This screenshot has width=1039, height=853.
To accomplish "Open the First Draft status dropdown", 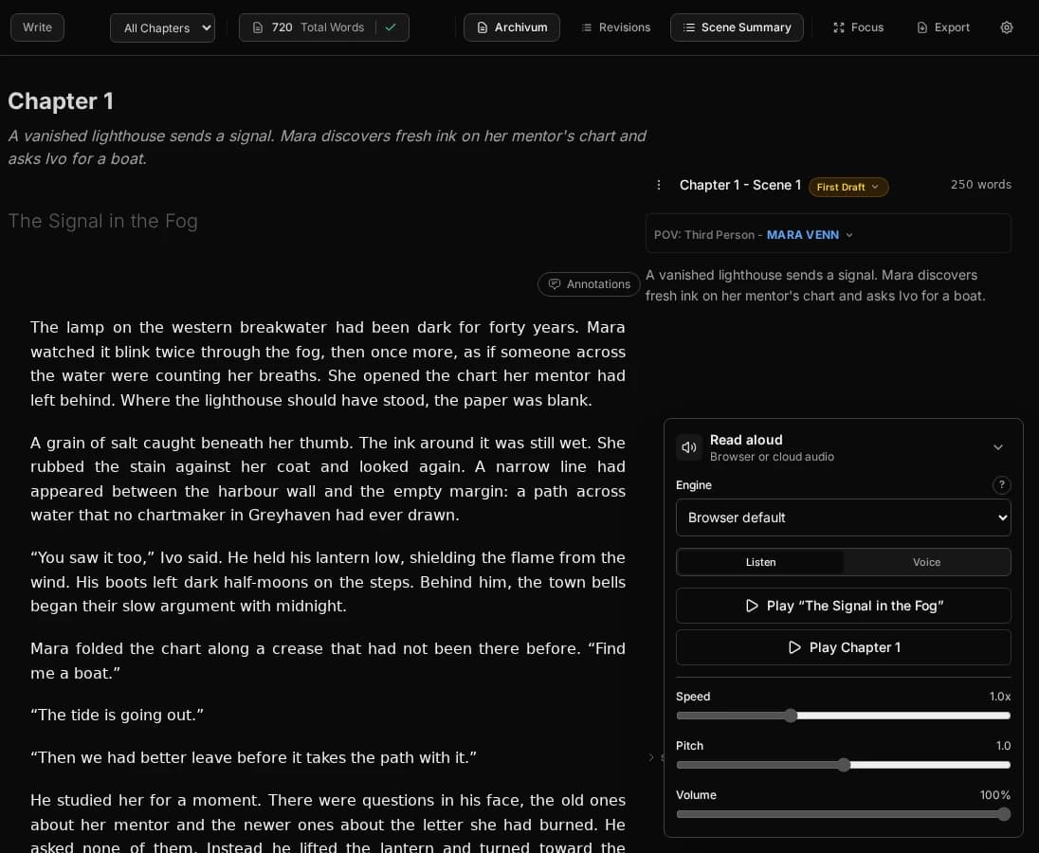I will (x=848, y=187).
